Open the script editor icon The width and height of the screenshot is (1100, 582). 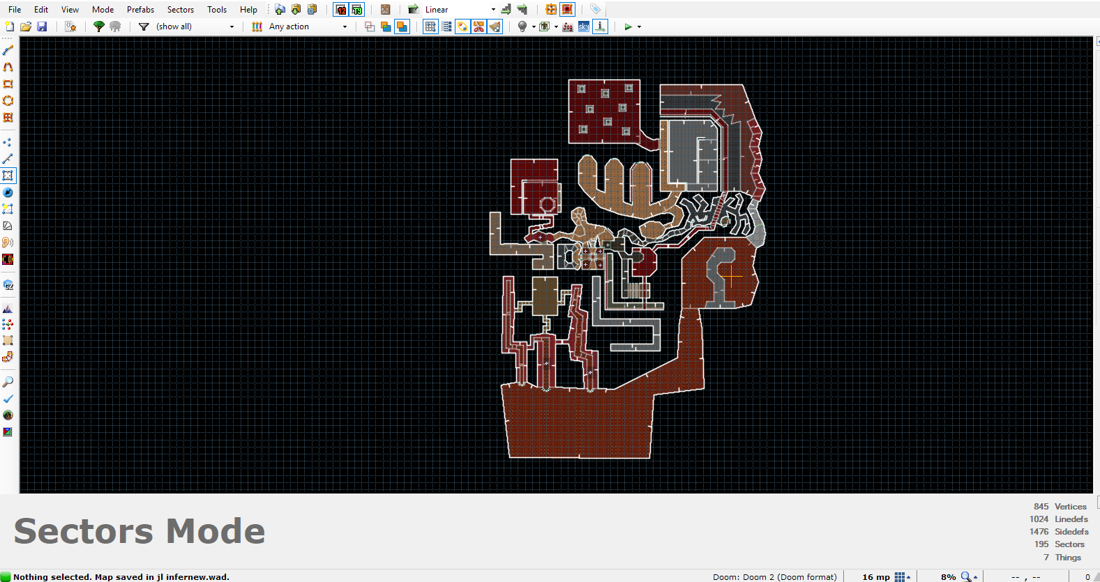click(70, 26)
